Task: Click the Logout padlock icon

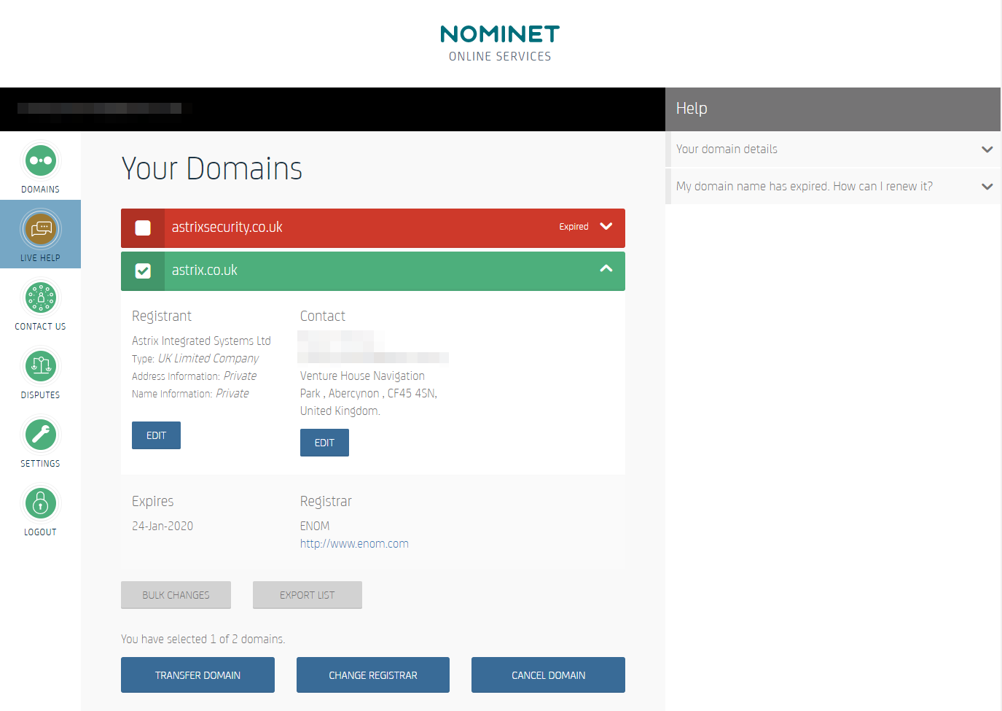Action: pos(41,503)
